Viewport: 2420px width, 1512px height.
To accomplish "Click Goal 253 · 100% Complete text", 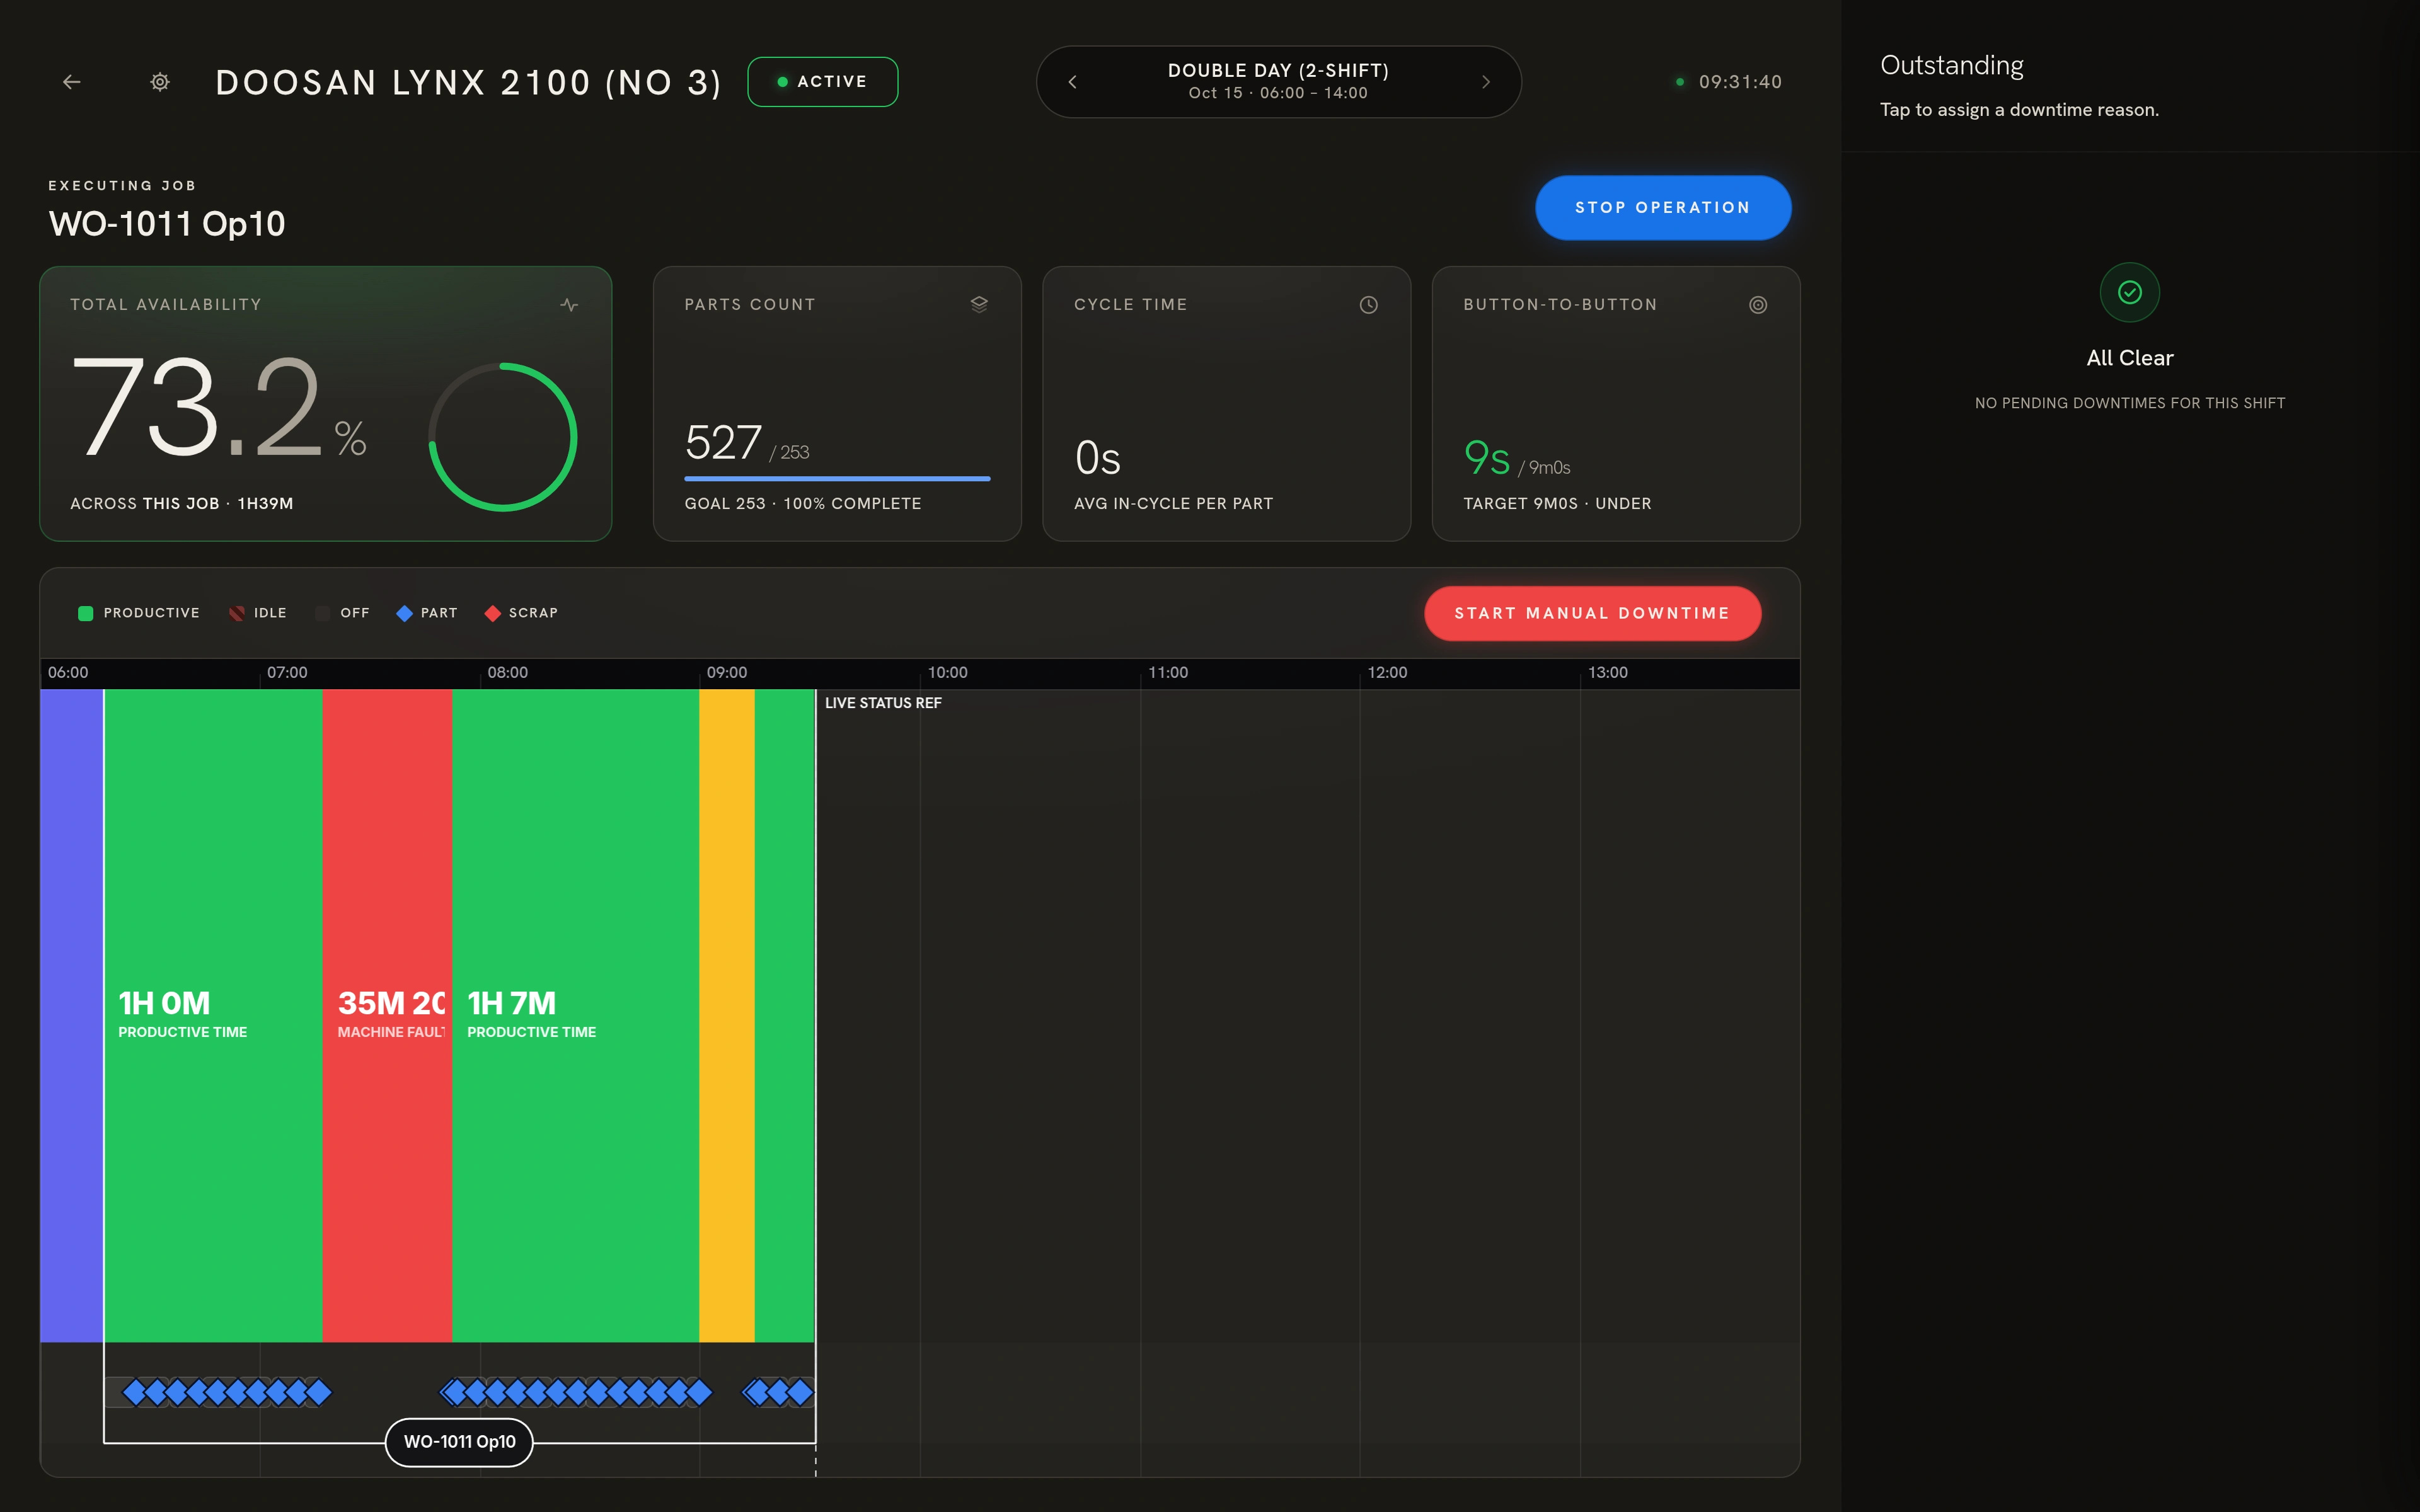I will 803,504.
